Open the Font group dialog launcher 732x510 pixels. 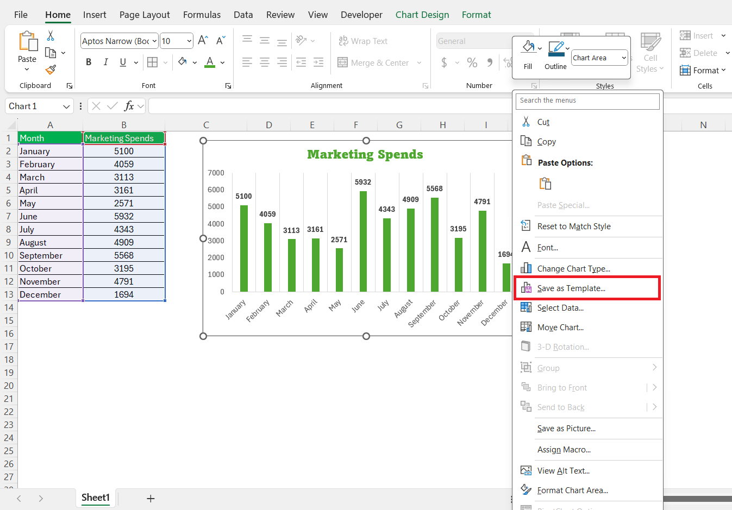(x=228, y=86)
